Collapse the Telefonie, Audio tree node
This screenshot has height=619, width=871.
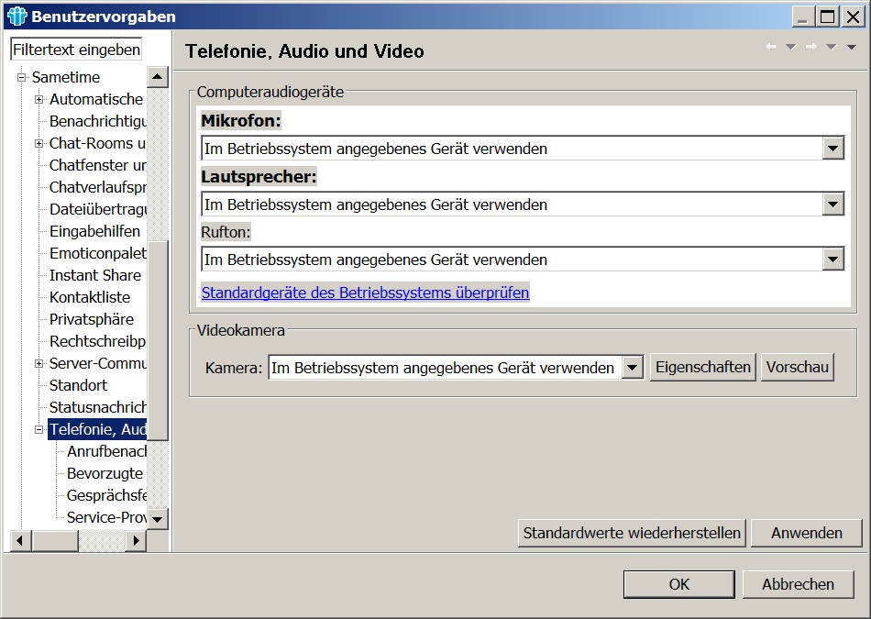(x=39, y=429)
